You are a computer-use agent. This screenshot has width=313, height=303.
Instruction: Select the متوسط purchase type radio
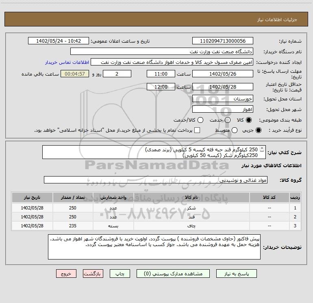click(235, 130)
